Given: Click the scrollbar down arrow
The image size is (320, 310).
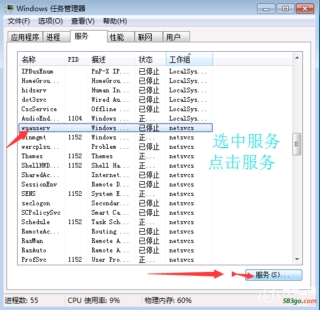Looking at the screenshot, I should point(297,259).
